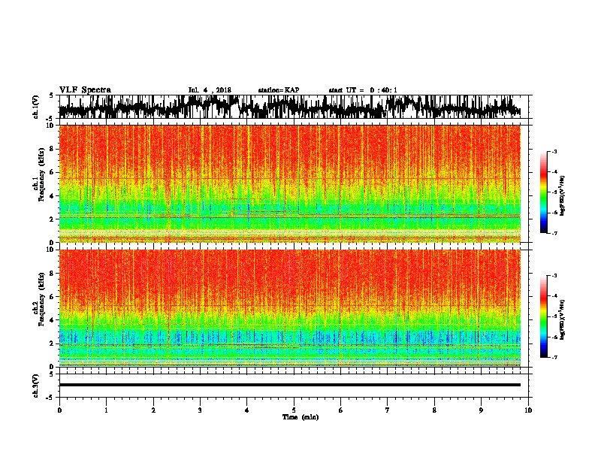
Task: Click the "-7" label on ch.2 color scale
Action: pos(554,357)
